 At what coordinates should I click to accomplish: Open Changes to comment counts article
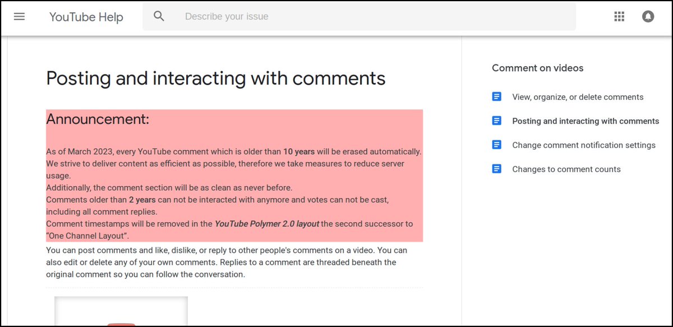(566, 169)
